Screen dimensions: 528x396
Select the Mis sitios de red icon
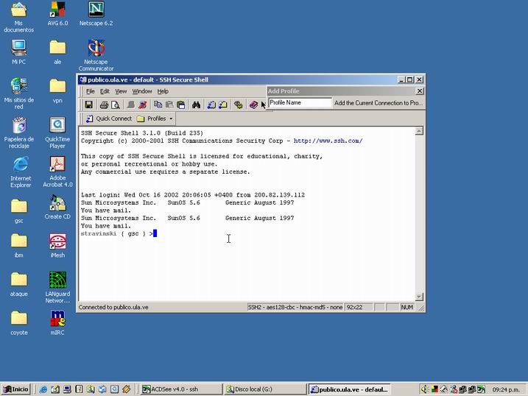click(19, 93)
